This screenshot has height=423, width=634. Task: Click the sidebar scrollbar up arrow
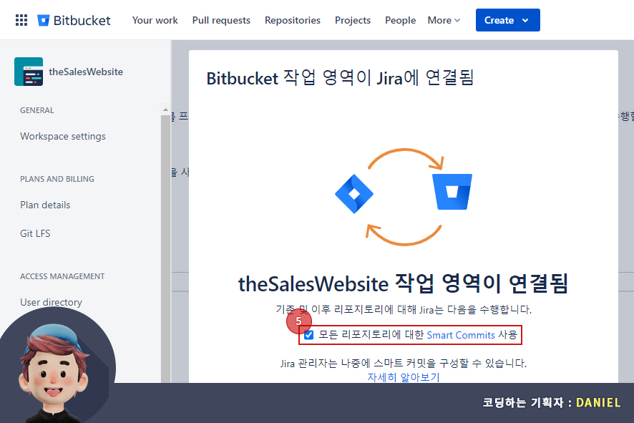[x=165, y=110]
